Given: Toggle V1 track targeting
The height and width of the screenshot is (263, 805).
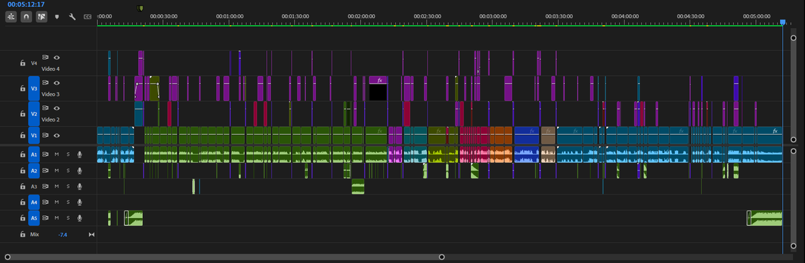Looking at the screenshot, I should [x=34, y=136].
